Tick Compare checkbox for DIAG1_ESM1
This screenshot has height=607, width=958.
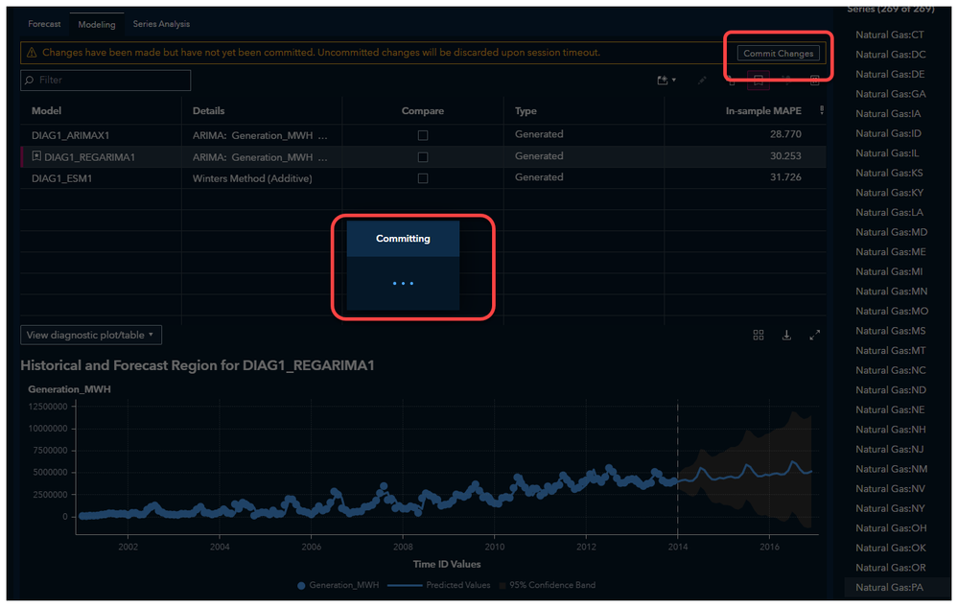tap(423, 178)
